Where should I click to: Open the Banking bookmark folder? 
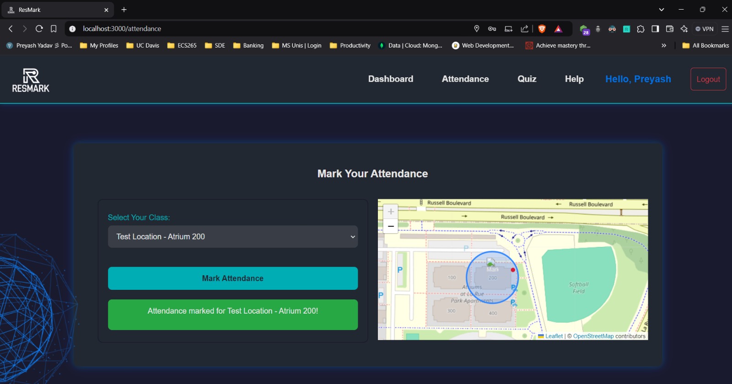[x=248, y=45]
